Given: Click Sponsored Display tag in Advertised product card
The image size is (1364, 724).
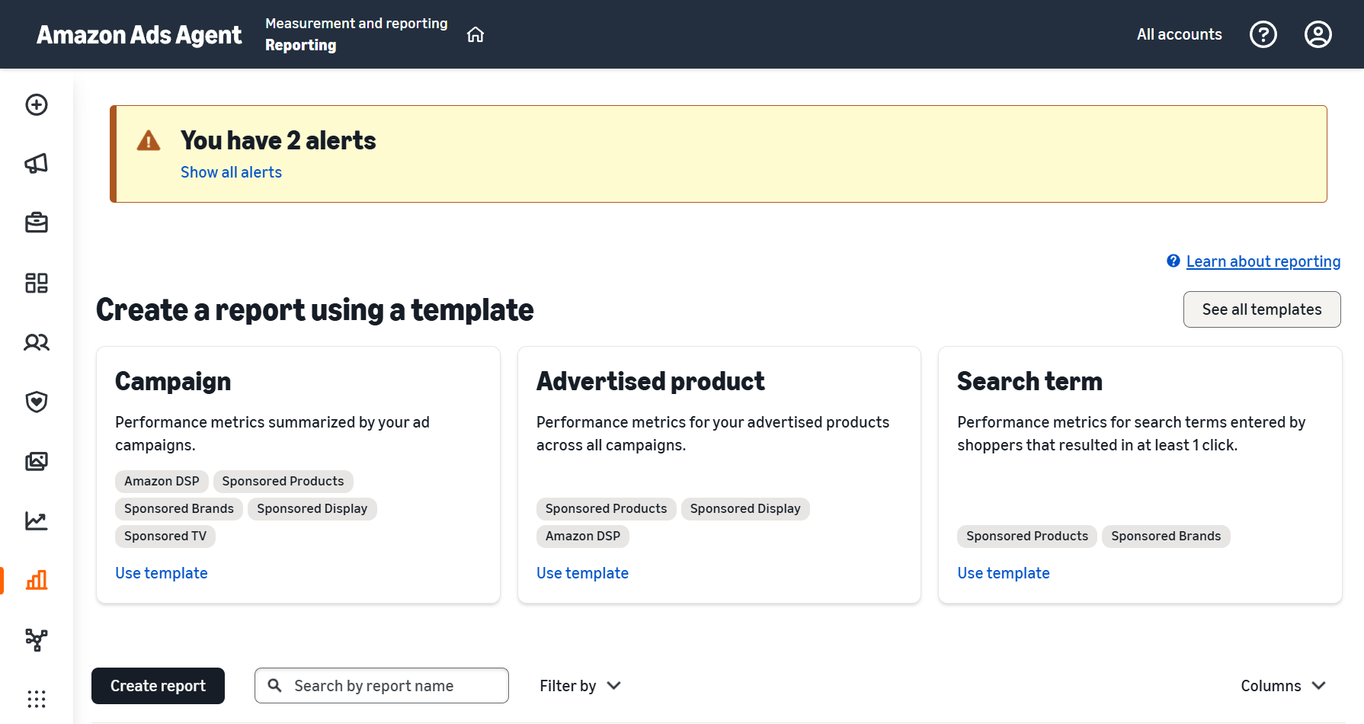Looking at the screenshot, I should pos(745,508).
